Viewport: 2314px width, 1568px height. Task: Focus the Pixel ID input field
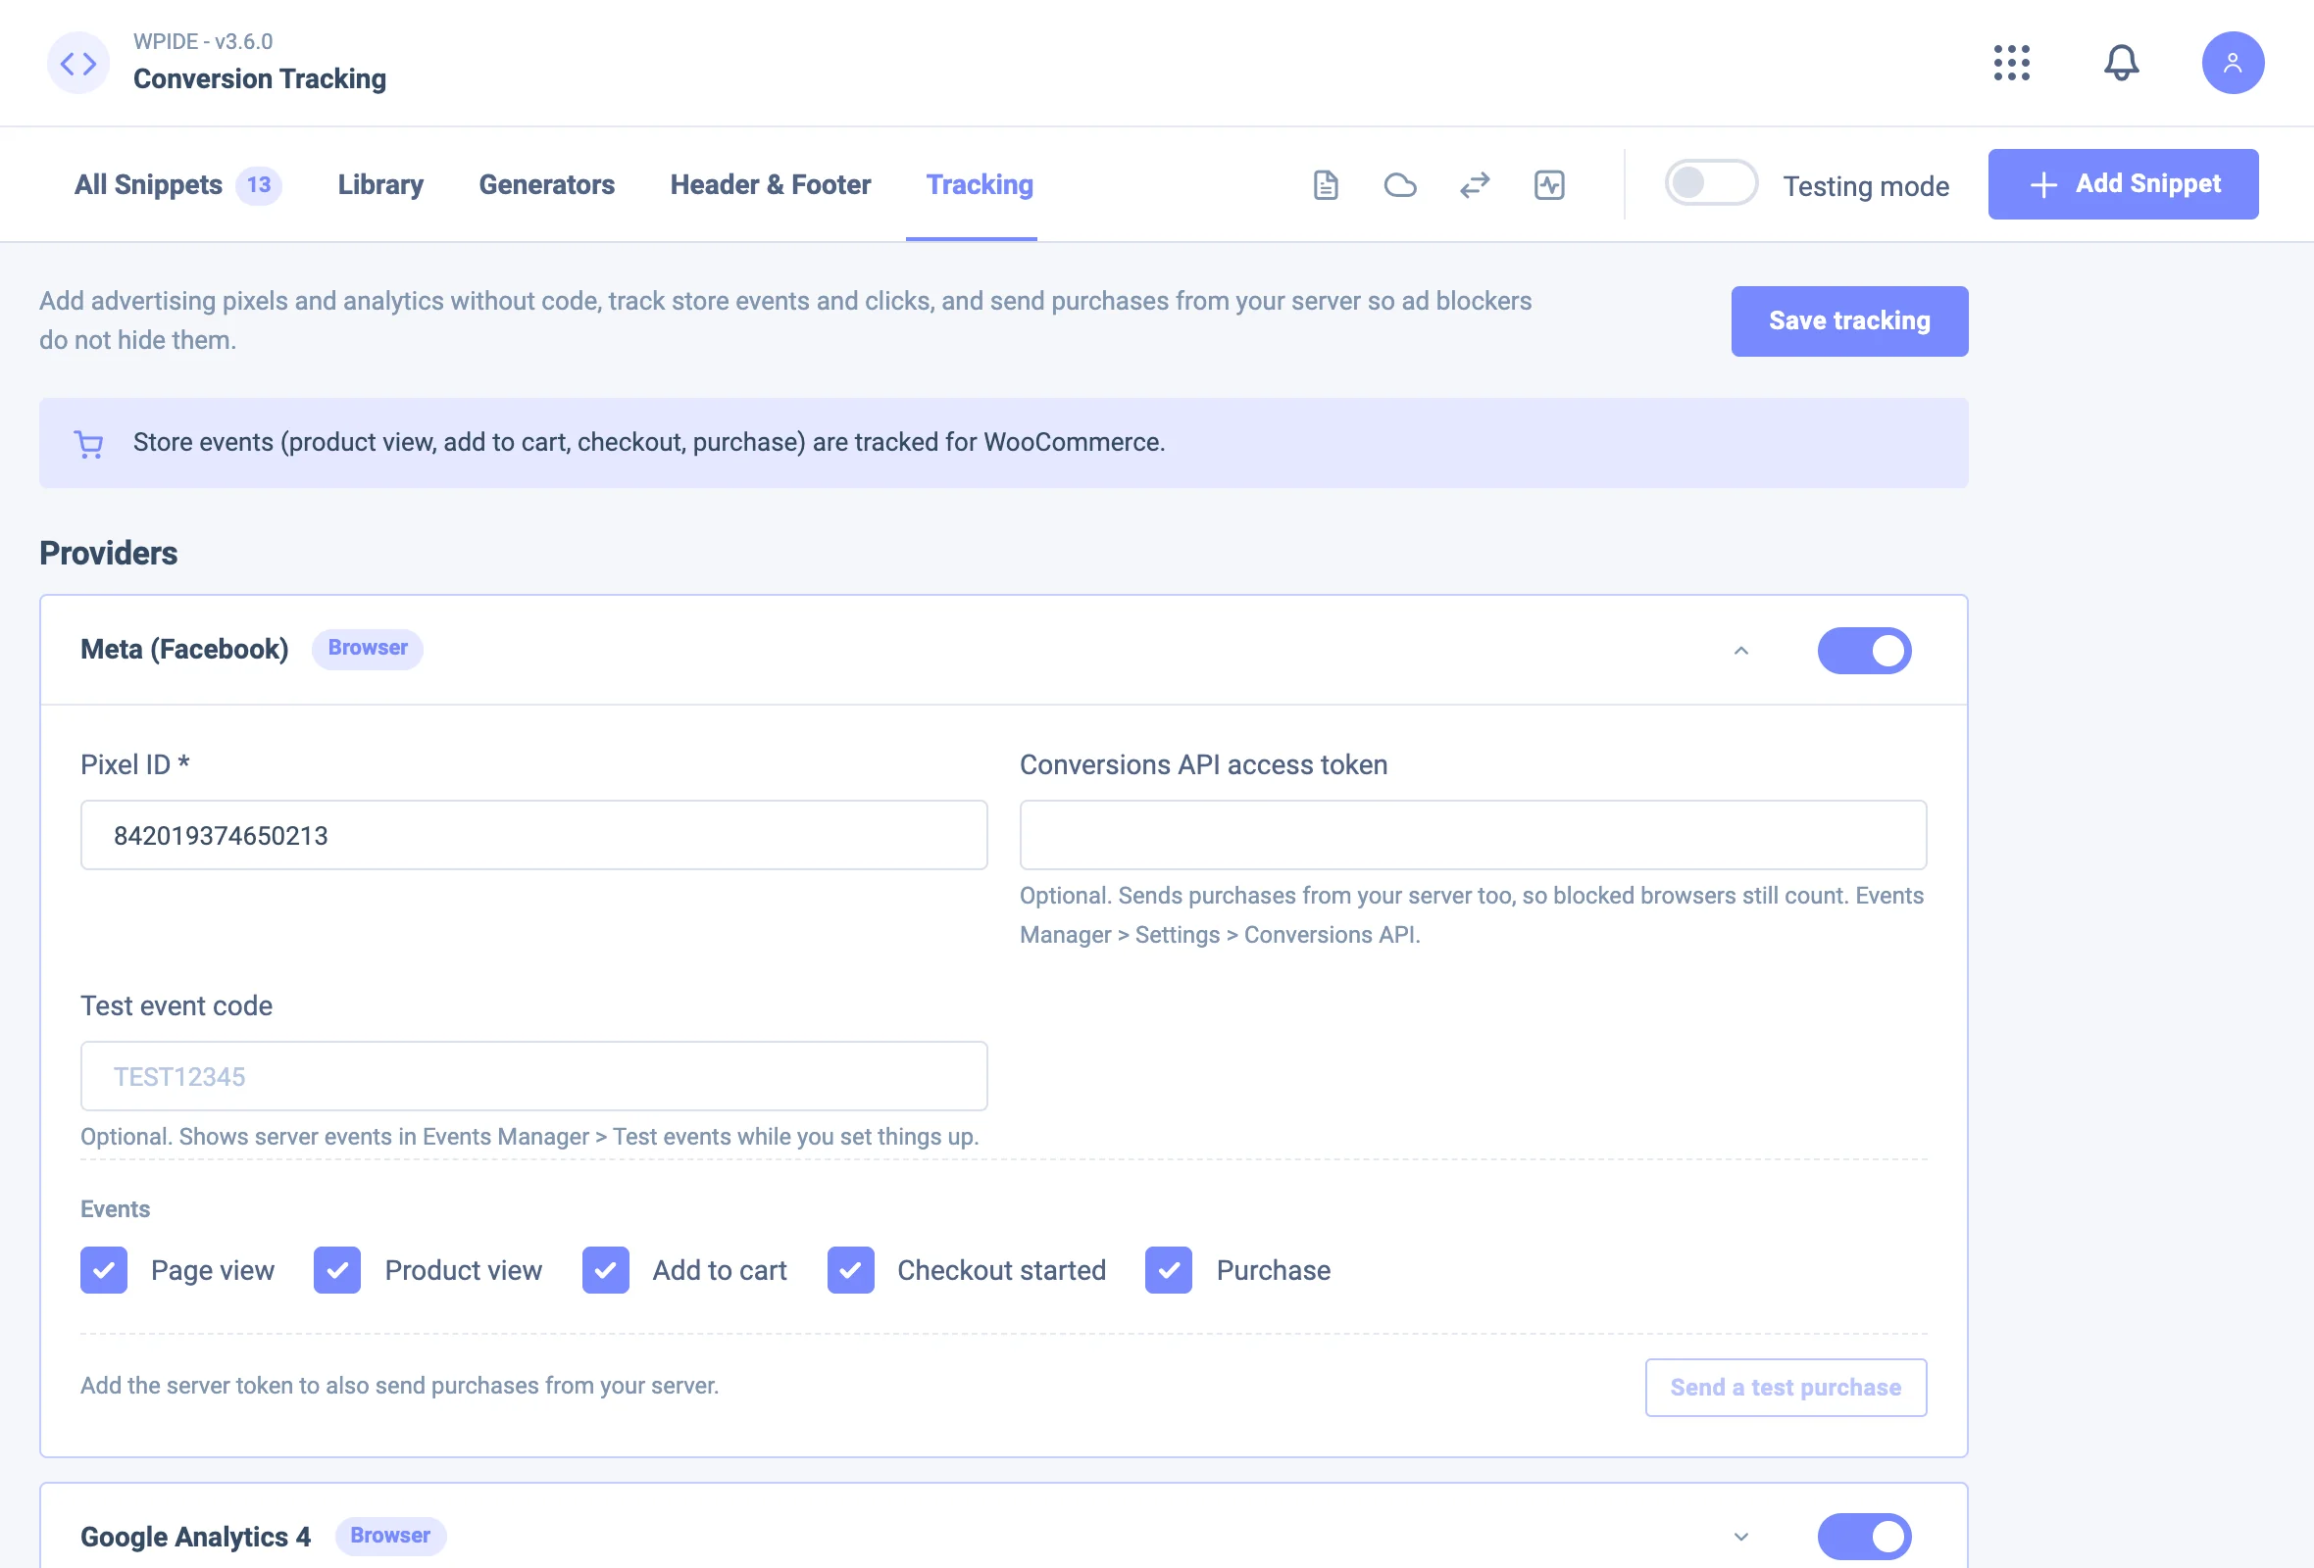(x=533, y=835)
